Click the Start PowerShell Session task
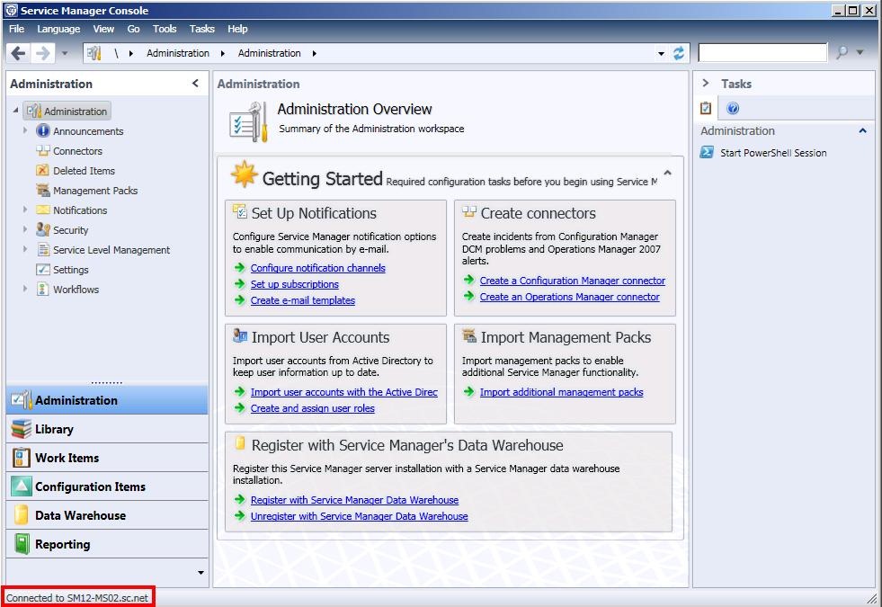 pyautogui.click(x=772, y=153)
